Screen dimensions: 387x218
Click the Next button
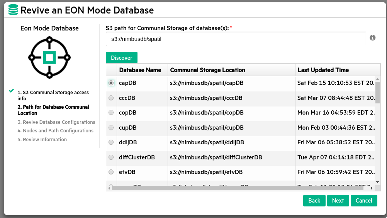(338, 201)
